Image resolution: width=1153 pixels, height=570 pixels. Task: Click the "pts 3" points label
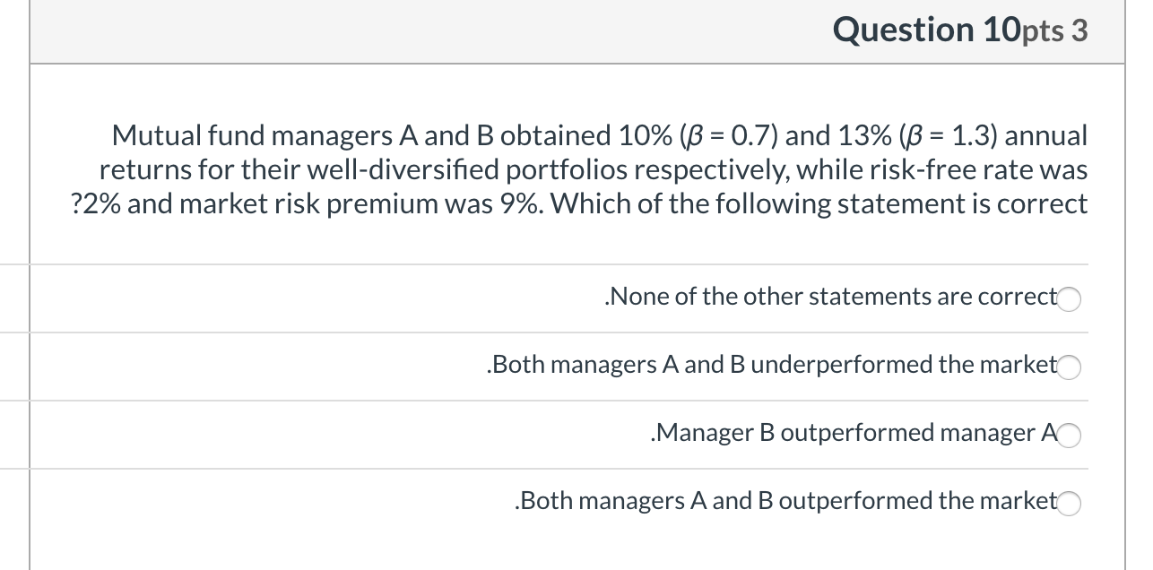click(x=1053, y=30)
